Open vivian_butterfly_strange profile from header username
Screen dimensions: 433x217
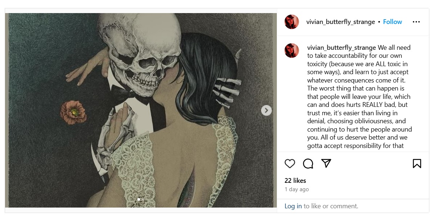point(340,22)
